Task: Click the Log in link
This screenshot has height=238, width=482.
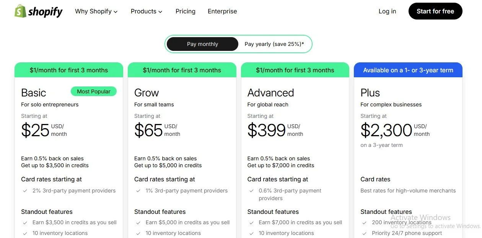Action: tap(387, 11)
